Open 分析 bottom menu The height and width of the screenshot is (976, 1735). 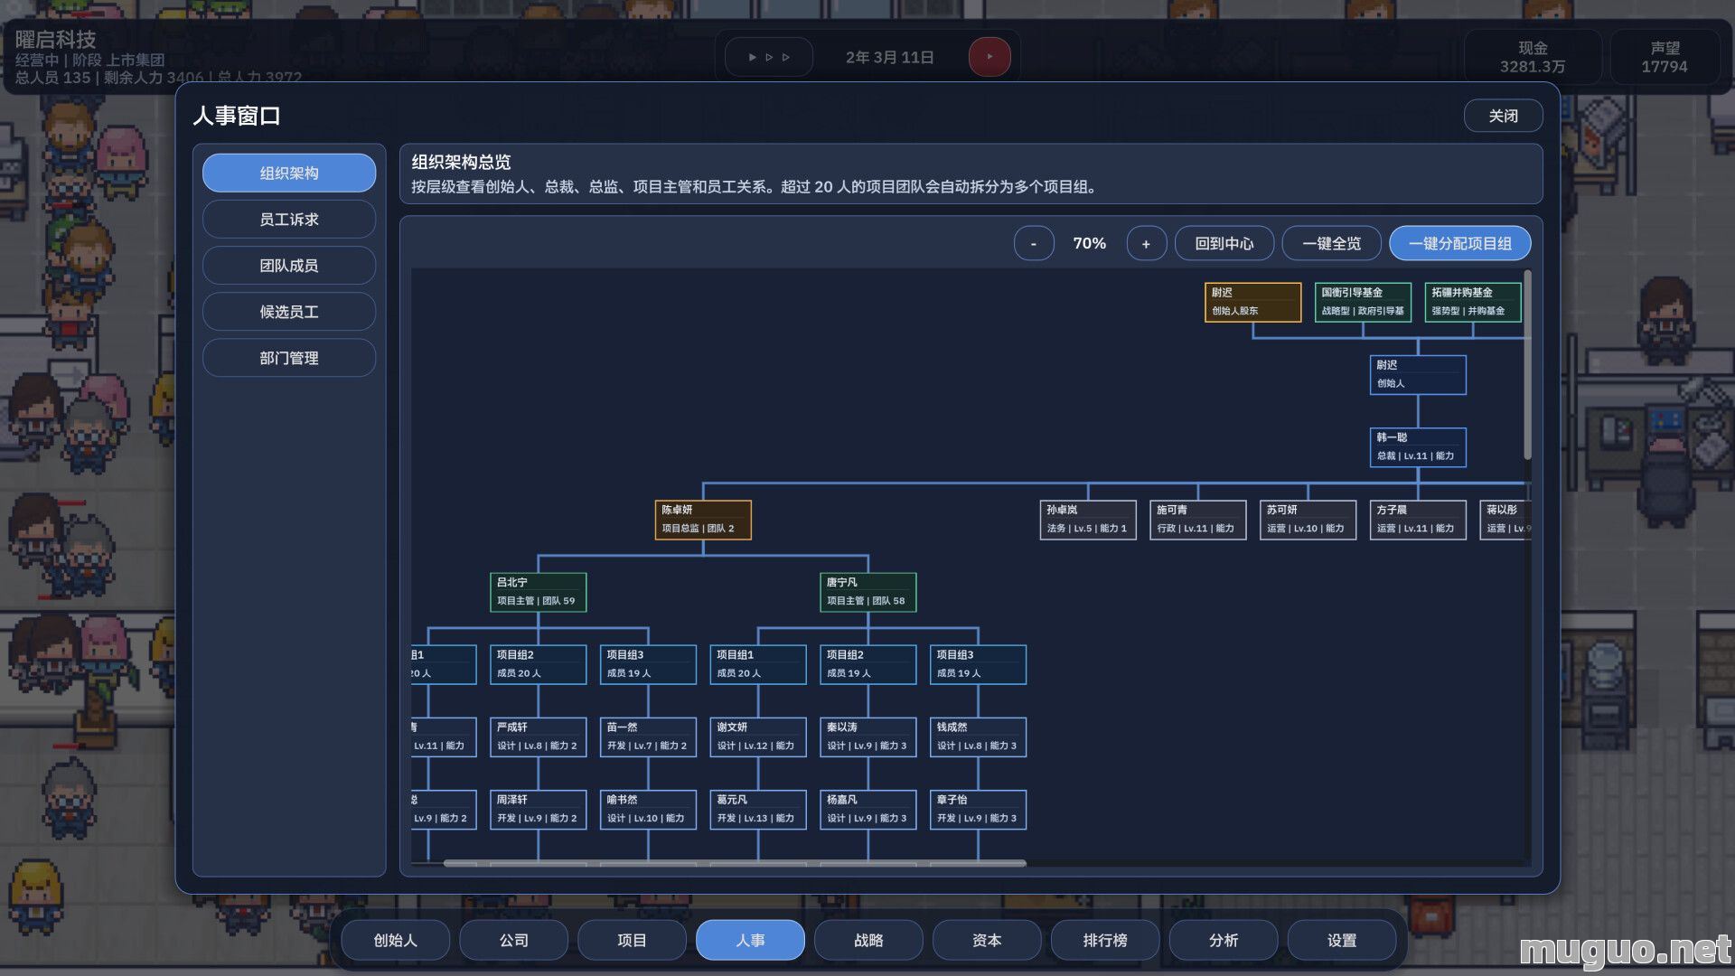click(x=1224, y=940)
